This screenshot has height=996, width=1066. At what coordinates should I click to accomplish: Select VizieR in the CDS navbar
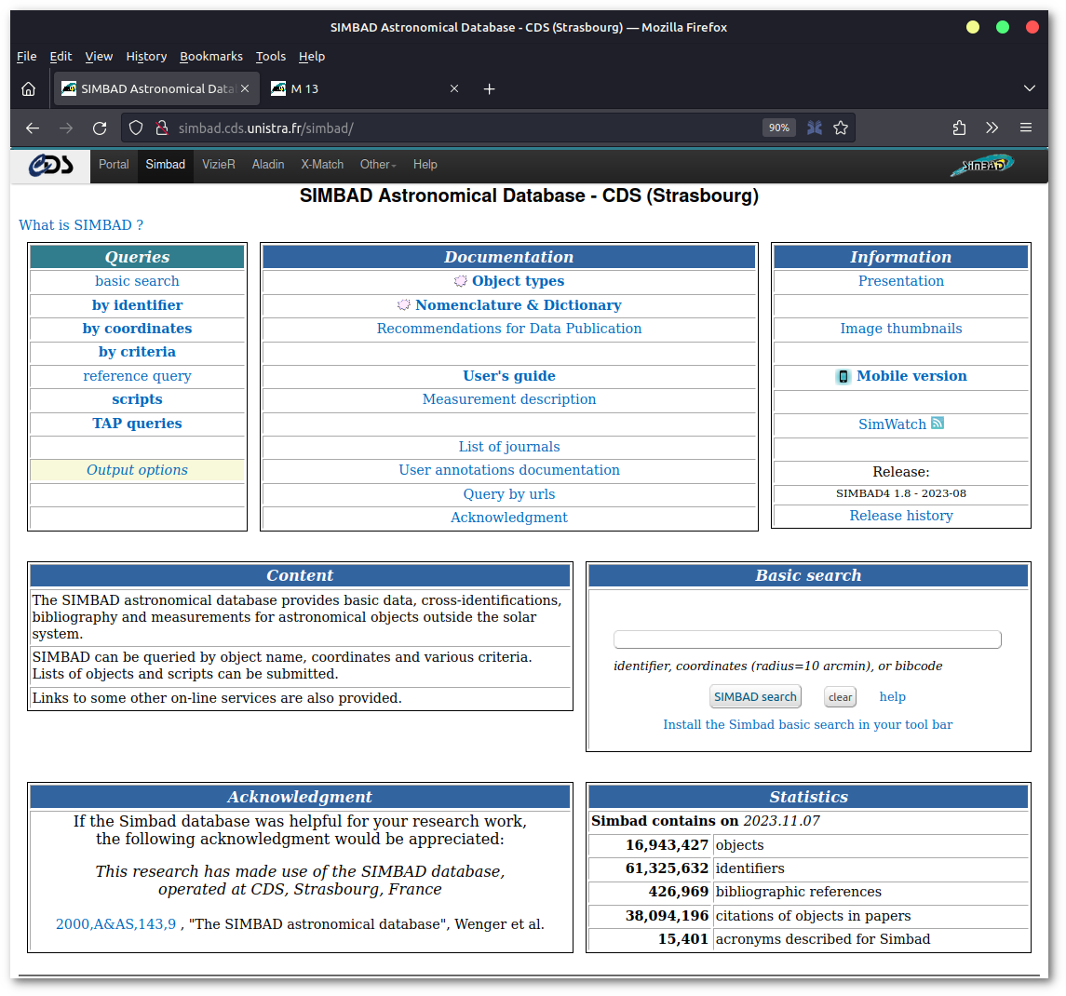pos(218,165)
